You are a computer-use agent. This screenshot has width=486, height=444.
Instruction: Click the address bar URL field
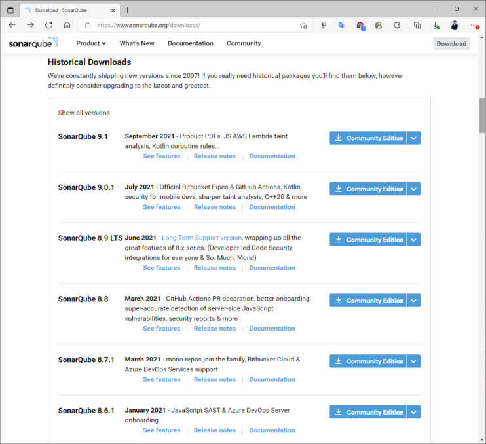[195, 26]
